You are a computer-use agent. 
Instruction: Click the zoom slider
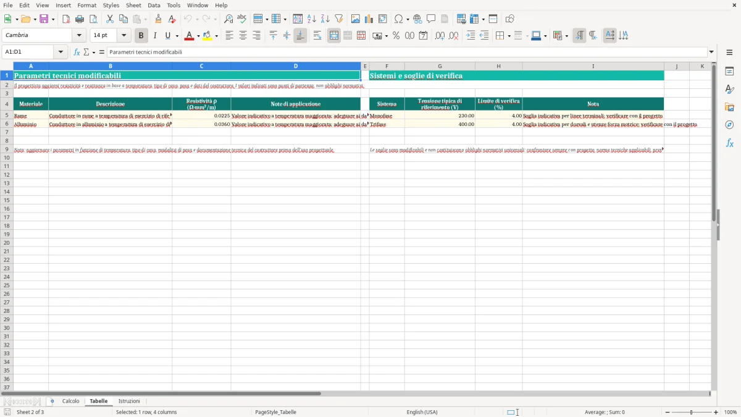pyautogui.click(x=691, y=412)
